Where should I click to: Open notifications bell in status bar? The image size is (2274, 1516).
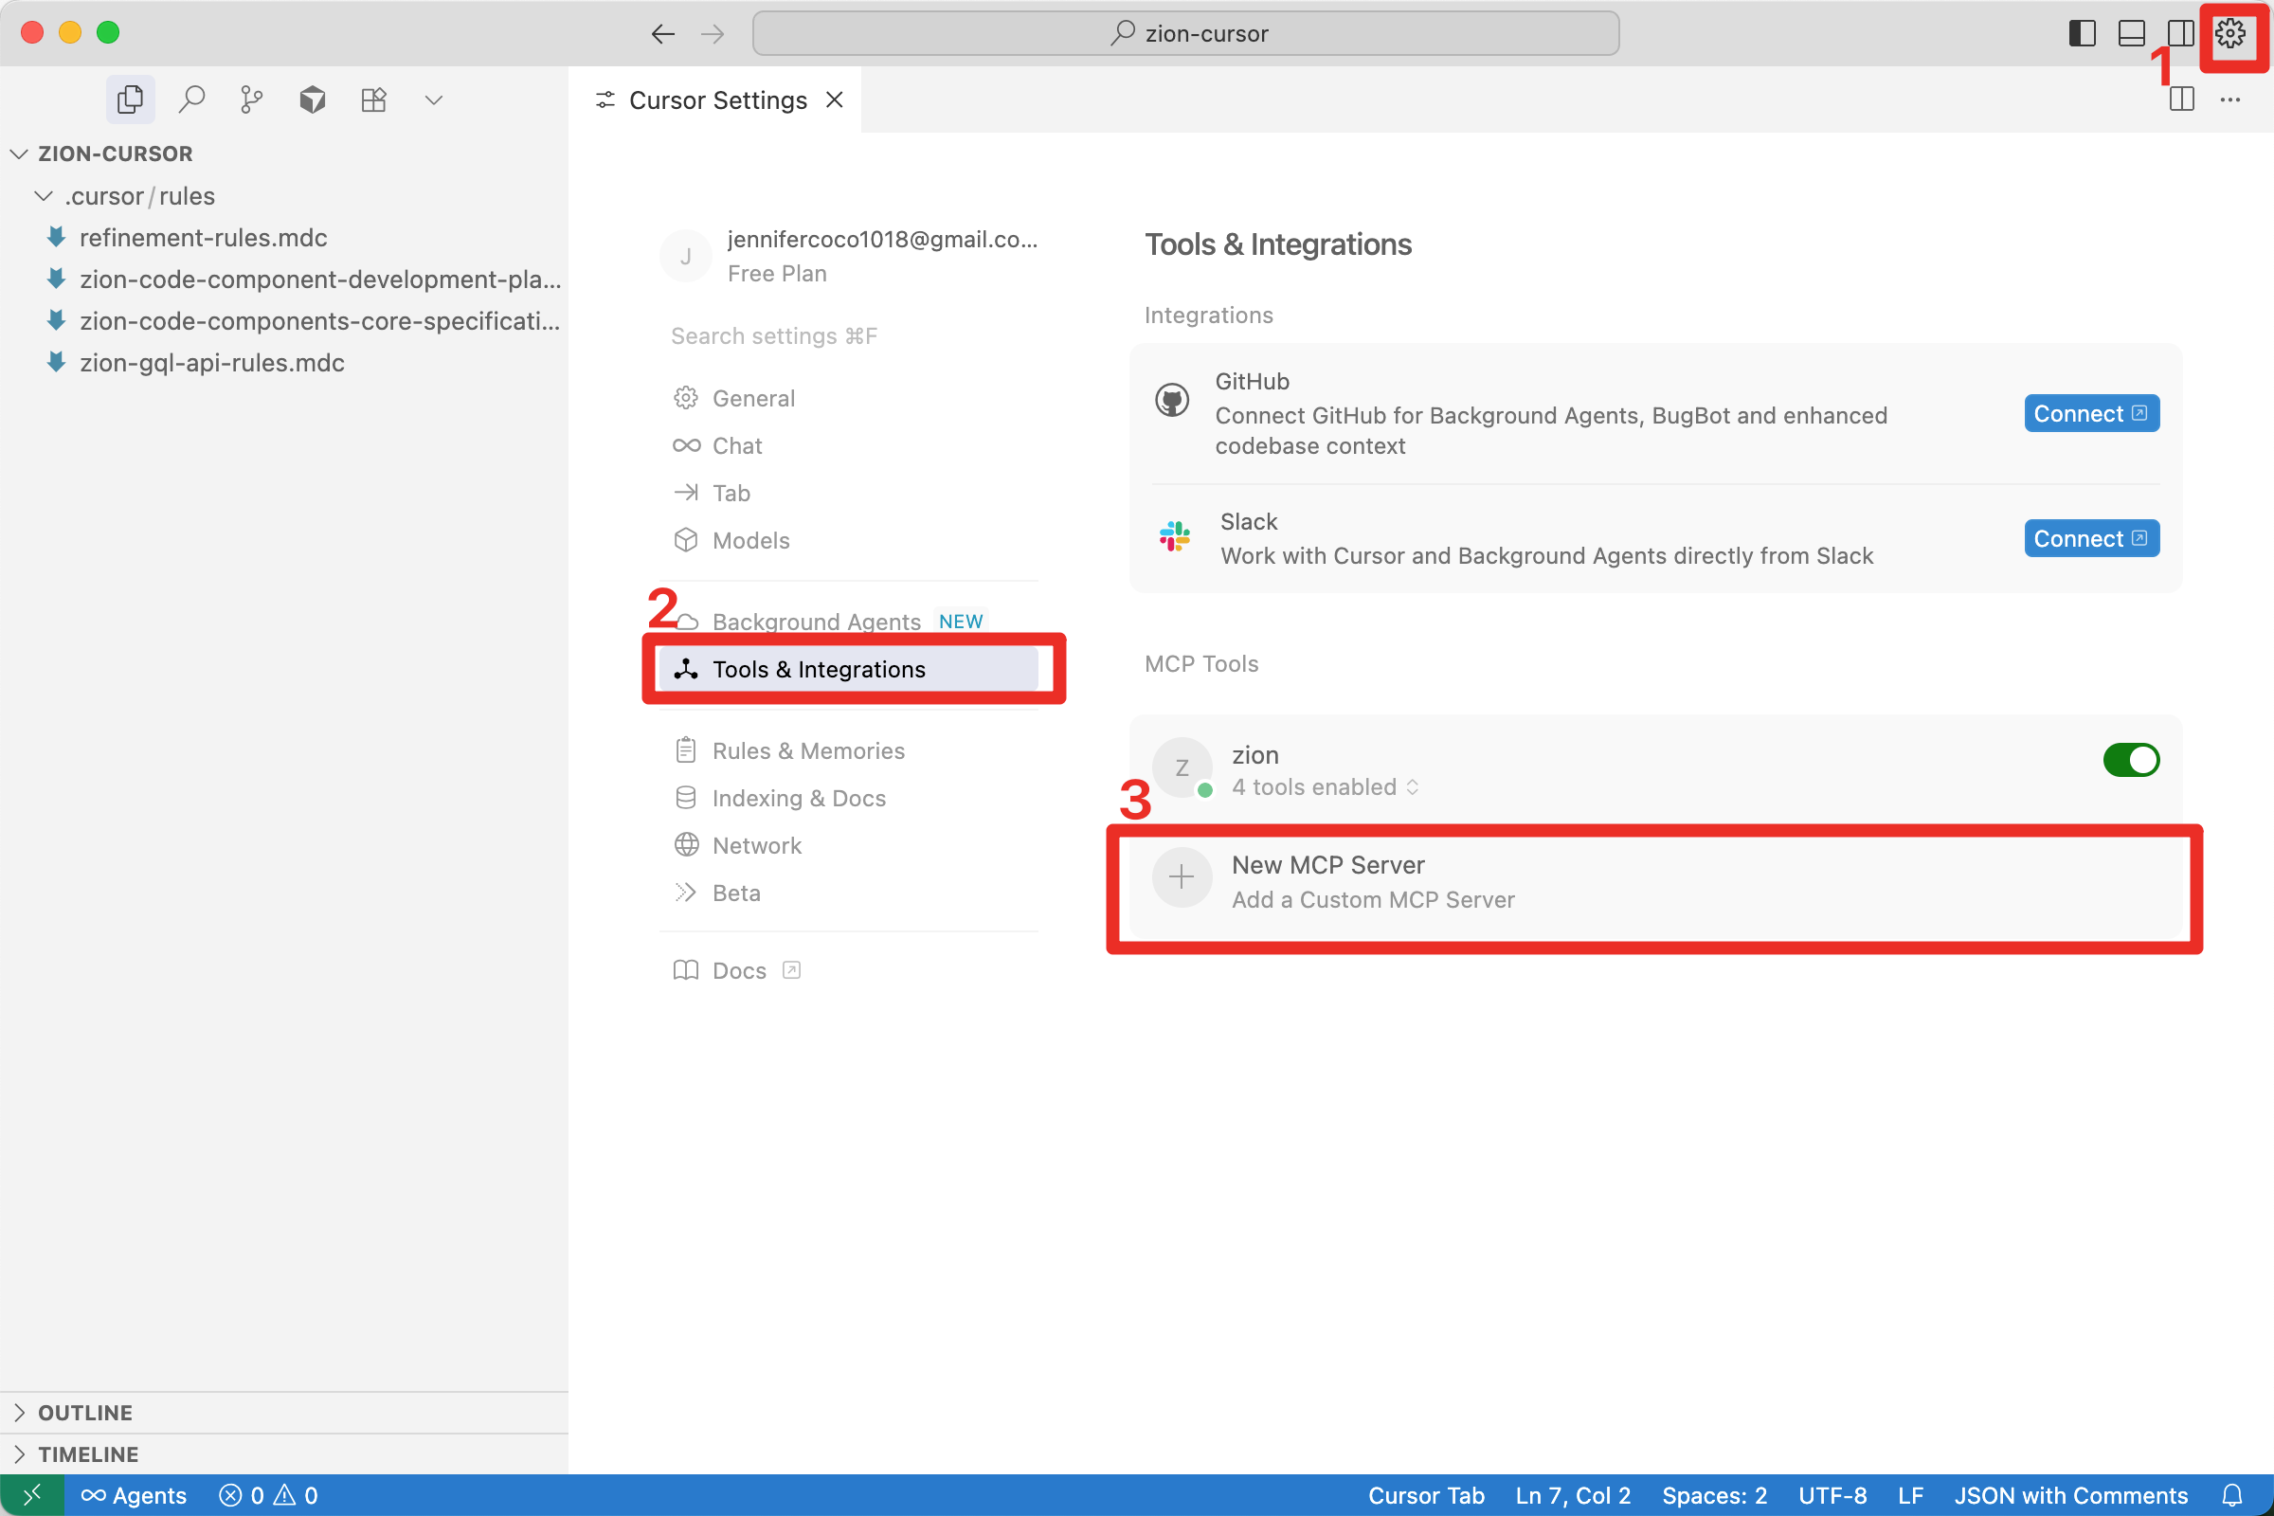(2231, 1496)
